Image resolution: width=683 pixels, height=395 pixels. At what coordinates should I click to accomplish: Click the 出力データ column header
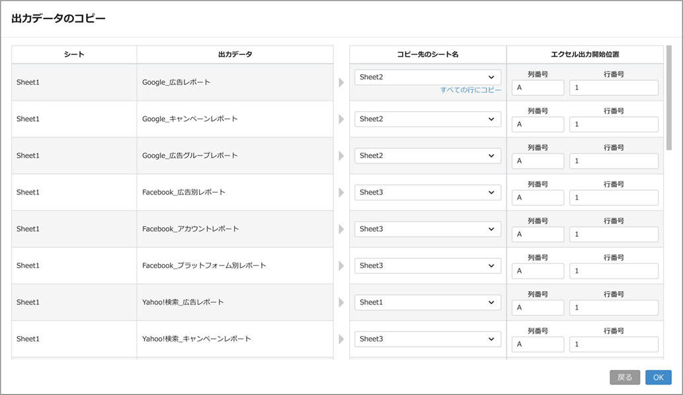235,54
